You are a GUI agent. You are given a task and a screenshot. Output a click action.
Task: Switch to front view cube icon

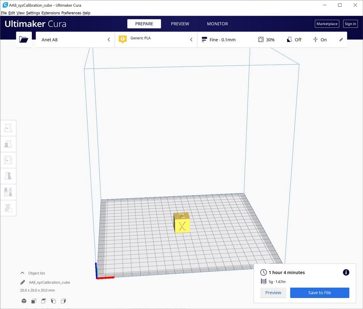[x=34, y=301]
